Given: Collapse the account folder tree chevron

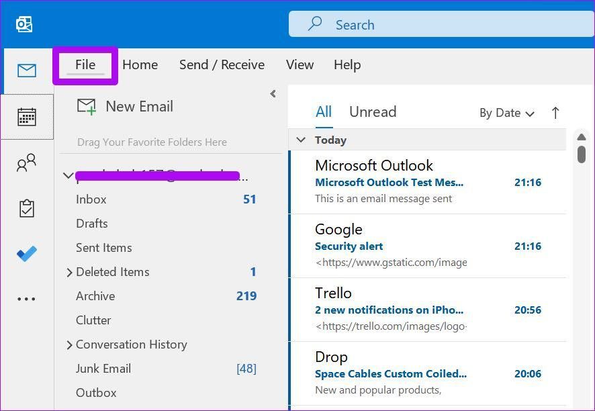Looking at the screenshot, I should point(68,175).
